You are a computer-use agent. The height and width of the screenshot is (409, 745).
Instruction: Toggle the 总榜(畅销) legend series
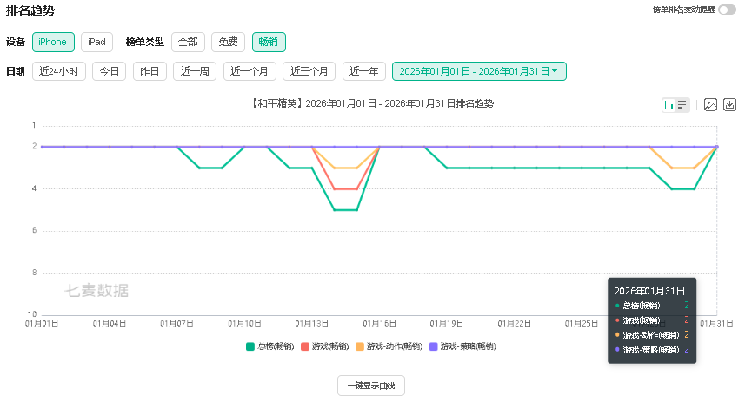pyautogui.click(x=269, y=346)
